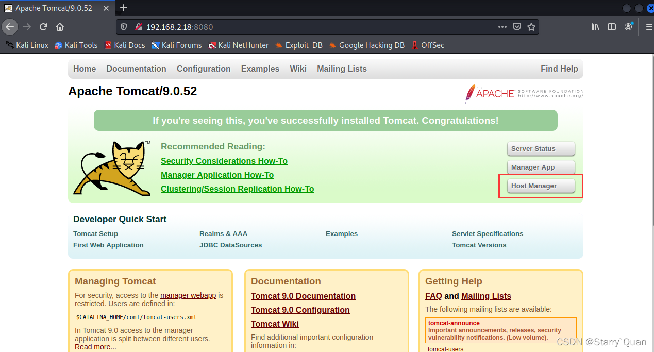Open Mailing Lists in the navigation bar

pos(342,69)
